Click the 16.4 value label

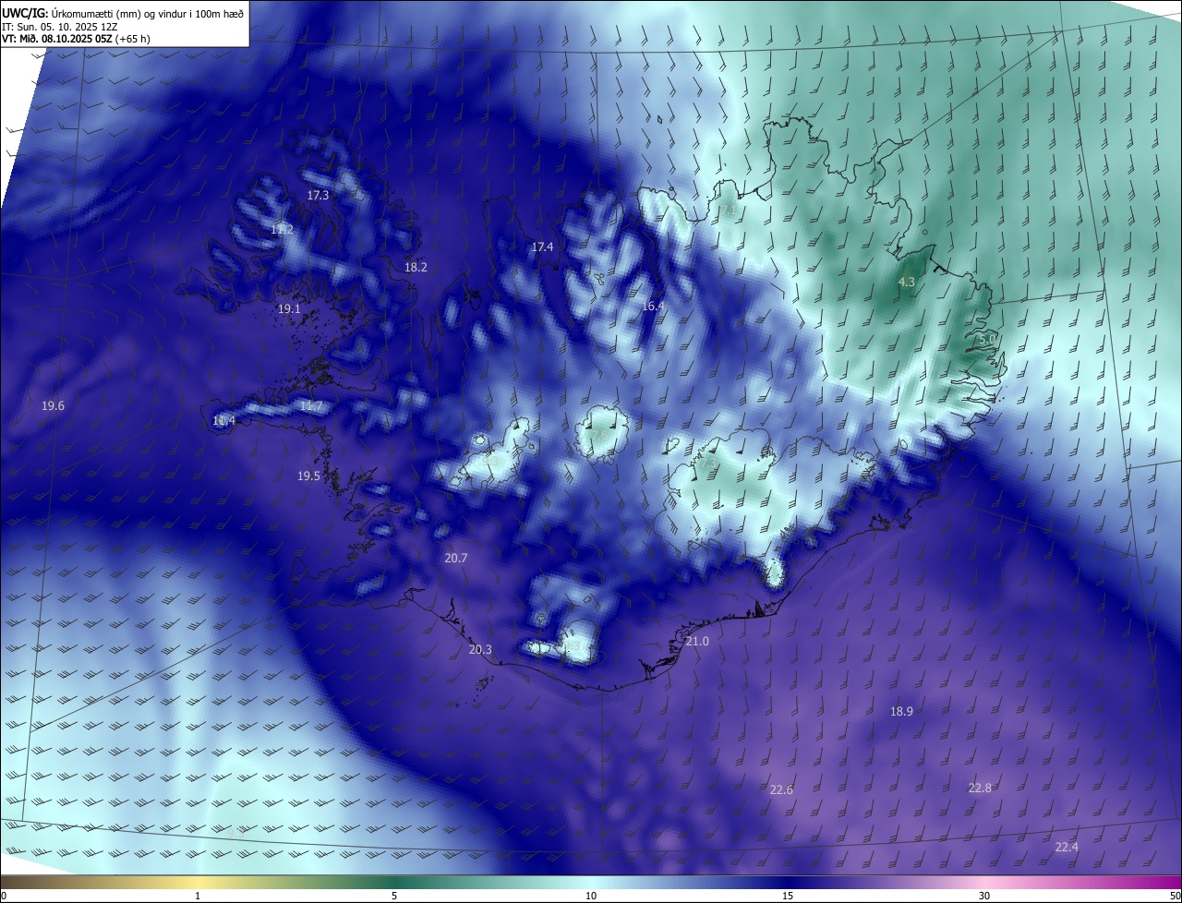(653, 306)
